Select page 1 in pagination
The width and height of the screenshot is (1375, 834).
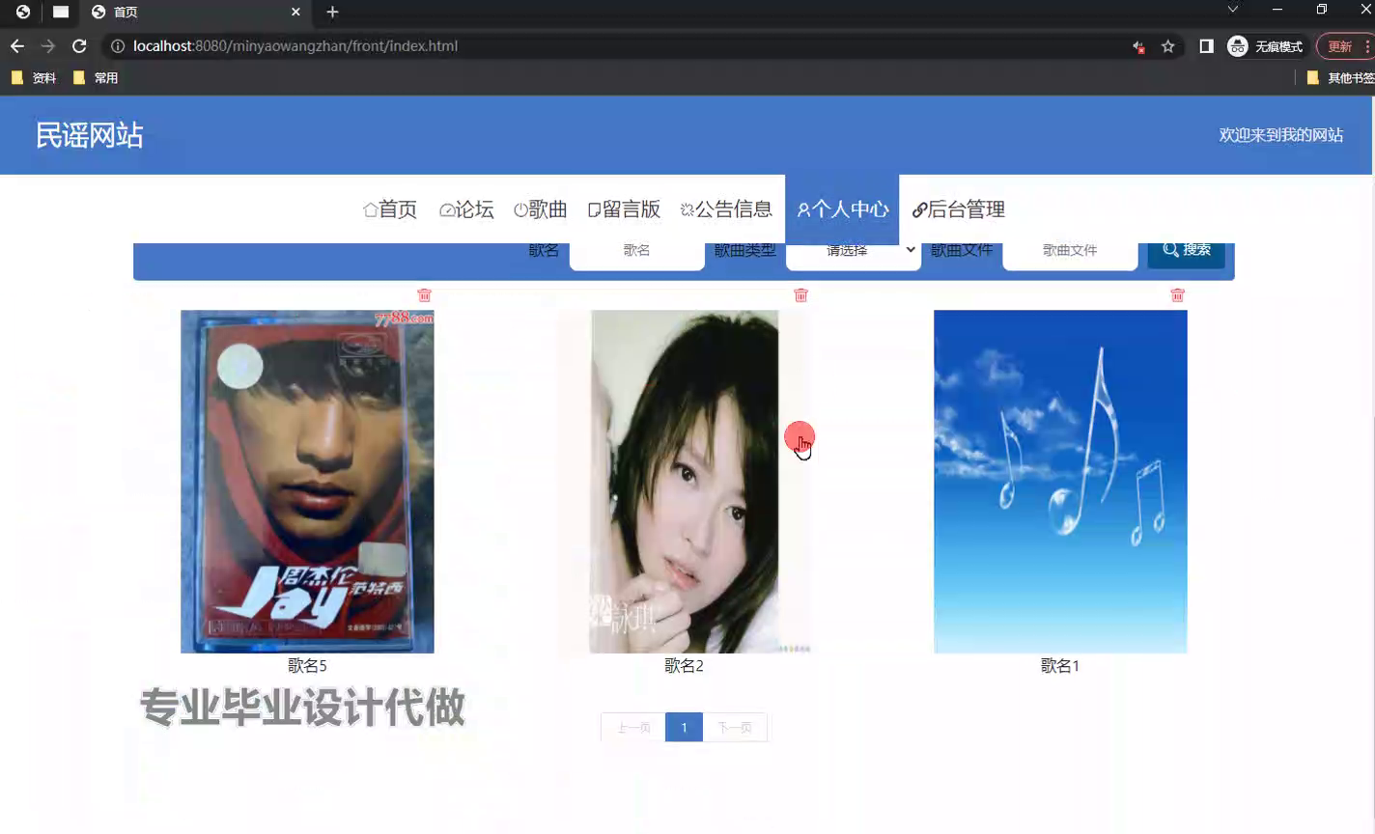[x=684, y=728]
